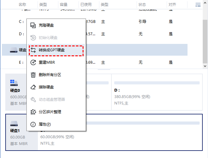Image resolution: width=208 pixels, height=158 pixels.
Task: Open the list view options icon
Action: pos(198,5)
